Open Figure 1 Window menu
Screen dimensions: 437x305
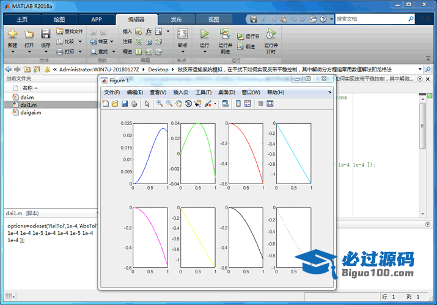tap(251, 92)
